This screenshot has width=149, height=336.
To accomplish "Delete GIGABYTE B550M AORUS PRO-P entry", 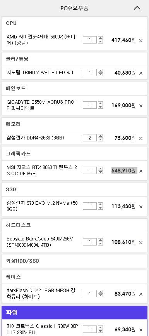I will point(140,106).
